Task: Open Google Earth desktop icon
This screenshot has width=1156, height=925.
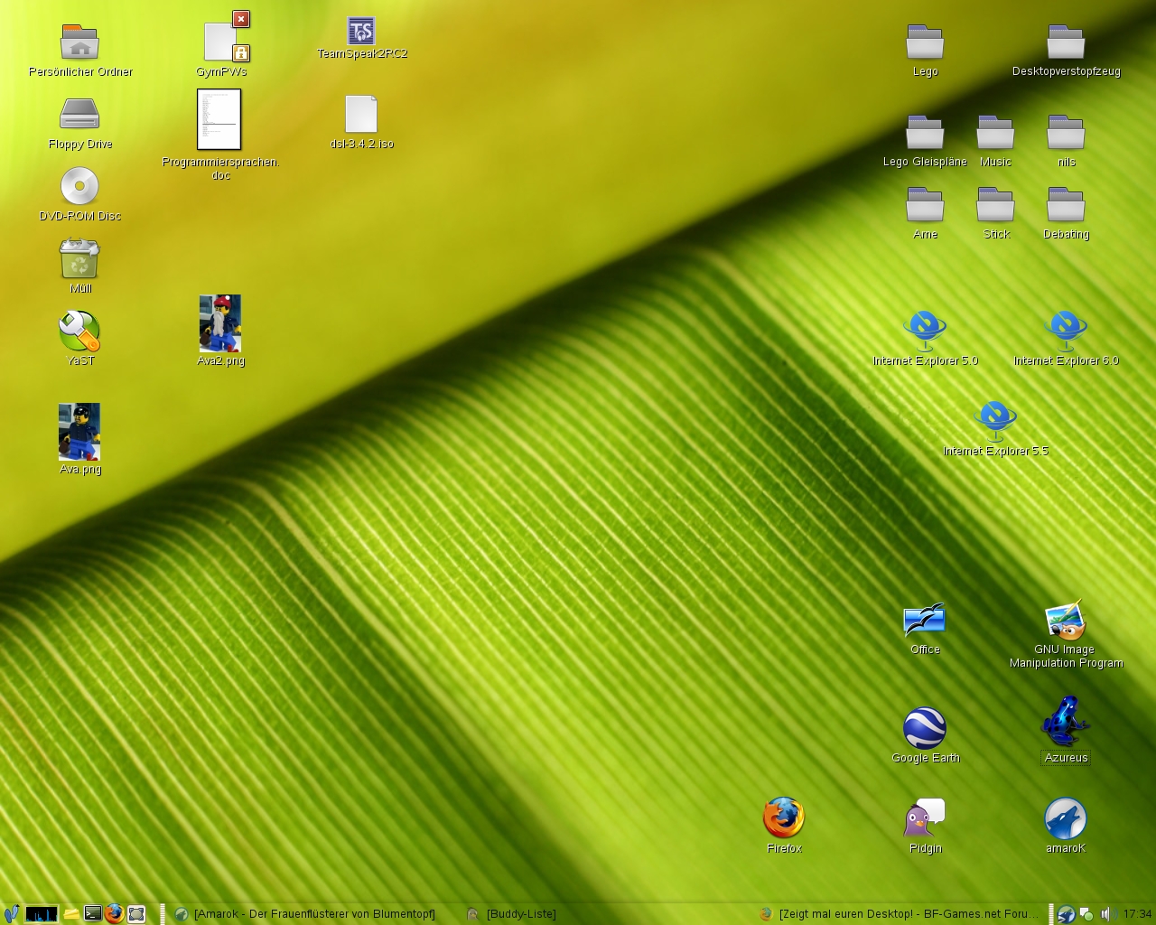Action: 925,728
